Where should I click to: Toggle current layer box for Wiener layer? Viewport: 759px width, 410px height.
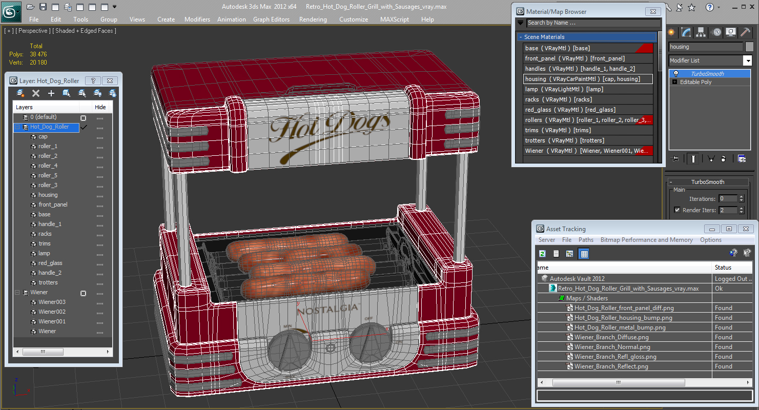(83, 293)
